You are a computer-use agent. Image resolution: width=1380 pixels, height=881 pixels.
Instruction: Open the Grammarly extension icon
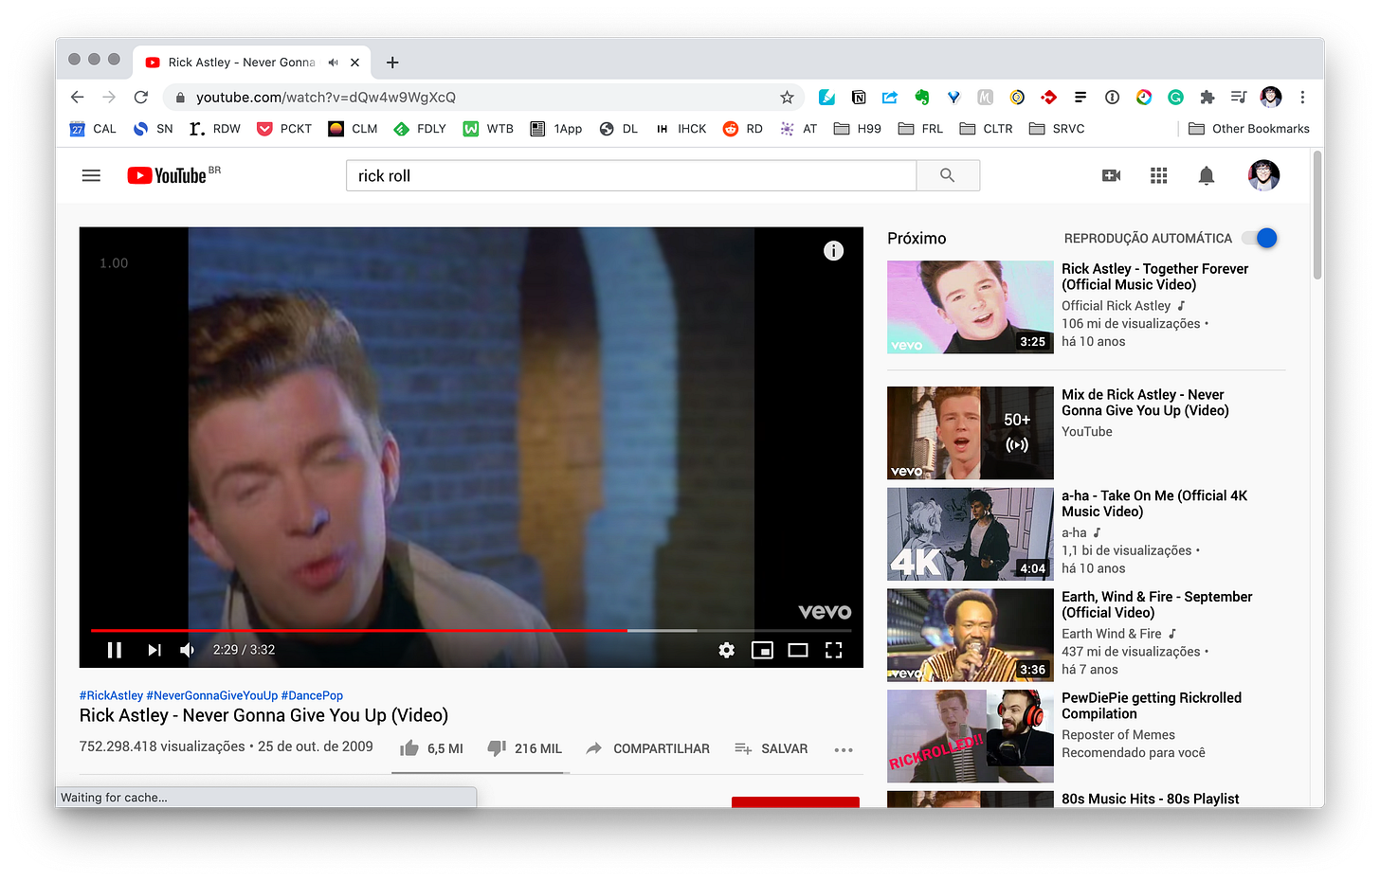pyautogui.click(x=1175, y=98)
